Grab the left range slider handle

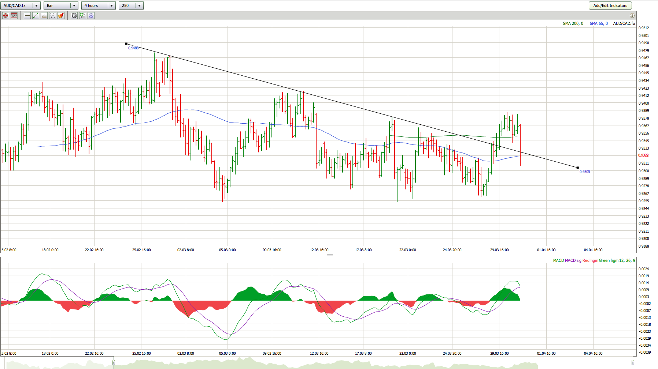click(x=114, y=362)
